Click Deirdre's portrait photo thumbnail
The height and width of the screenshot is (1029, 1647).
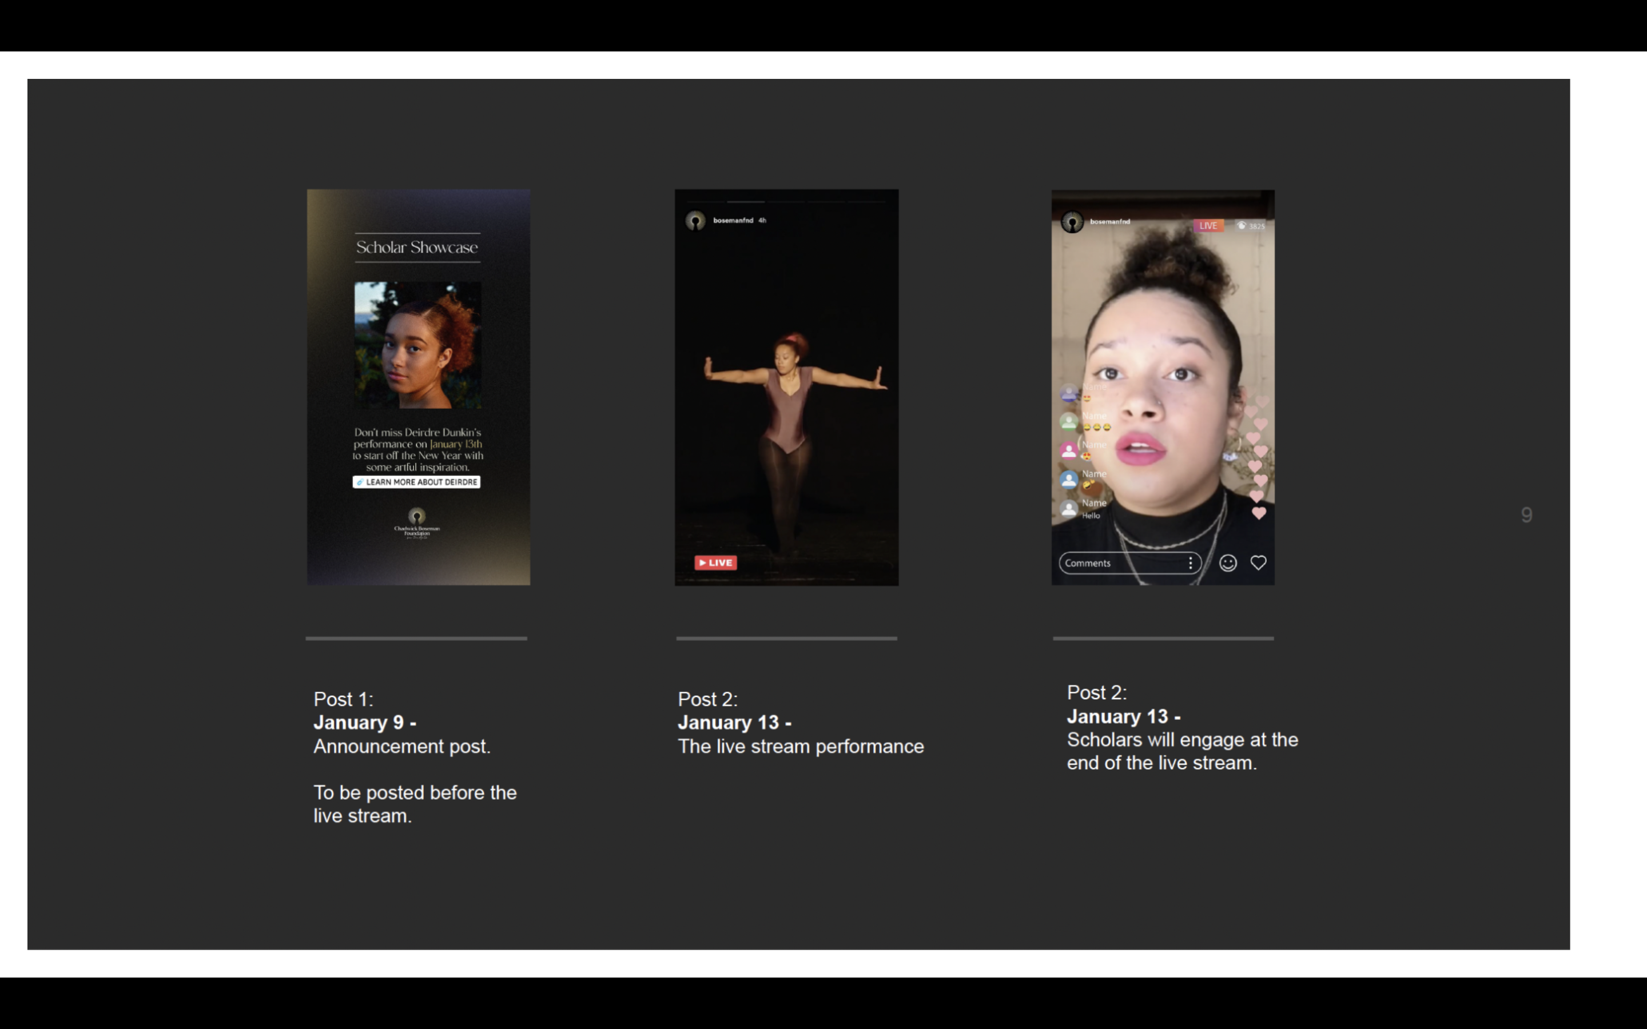click(417, 345)
